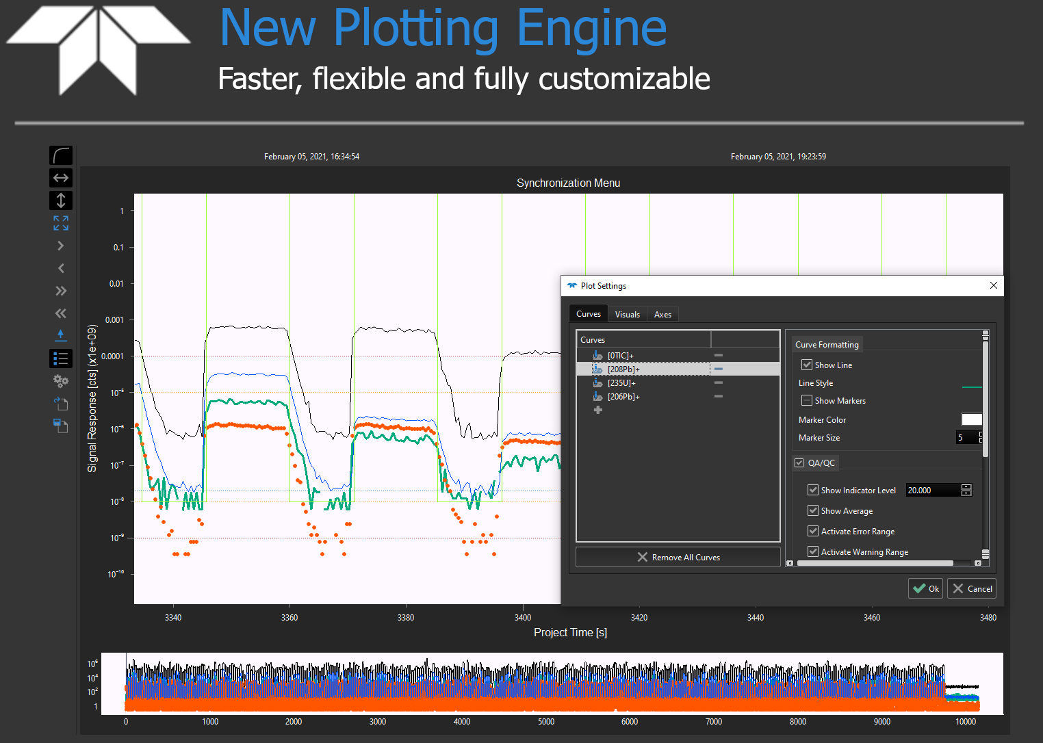Switch to the Curves tab
This screenshot has width=1043, height=743.
(x=589, y=314)
